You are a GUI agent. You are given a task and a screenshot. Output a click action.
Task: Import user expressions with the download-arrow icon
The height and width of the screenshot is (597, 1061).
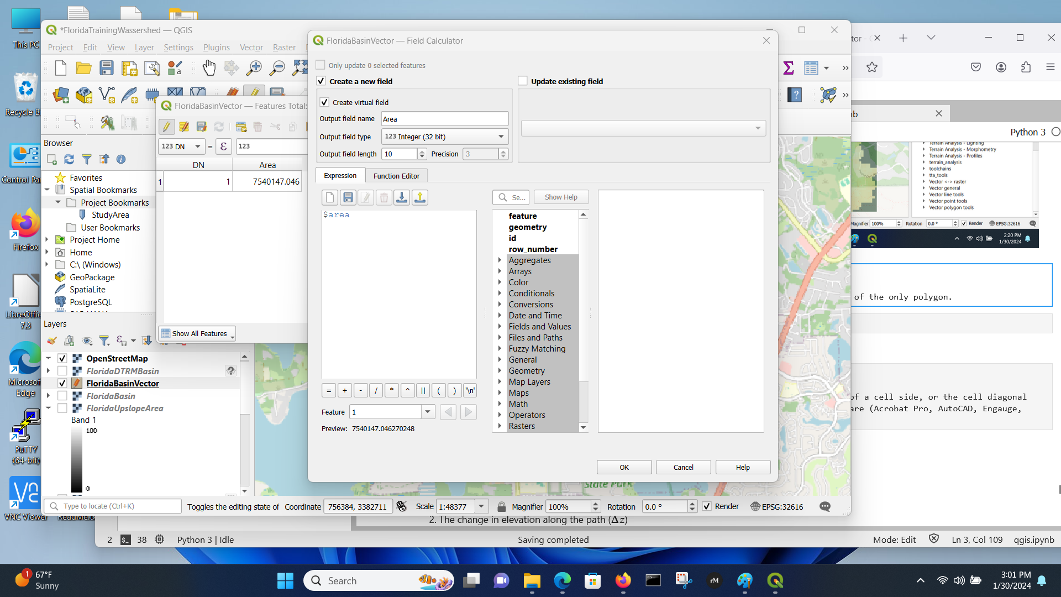point(402,197)
